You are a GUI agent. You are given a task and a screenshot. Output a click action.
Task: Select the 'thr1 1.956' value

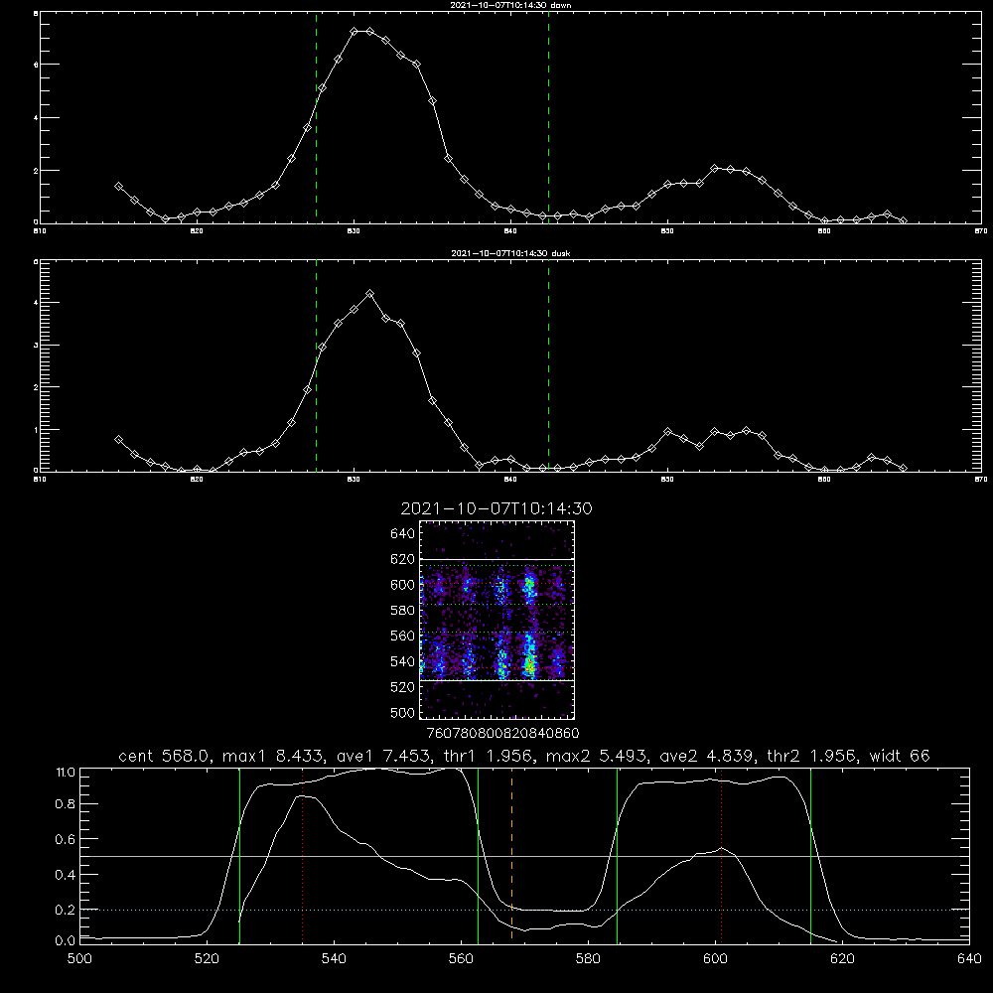(488, 756)
